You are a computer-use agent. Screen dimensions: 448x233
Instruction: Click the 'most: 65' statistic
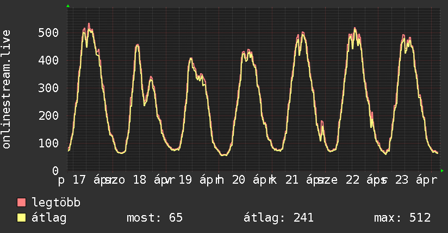[x=154, y=218]
